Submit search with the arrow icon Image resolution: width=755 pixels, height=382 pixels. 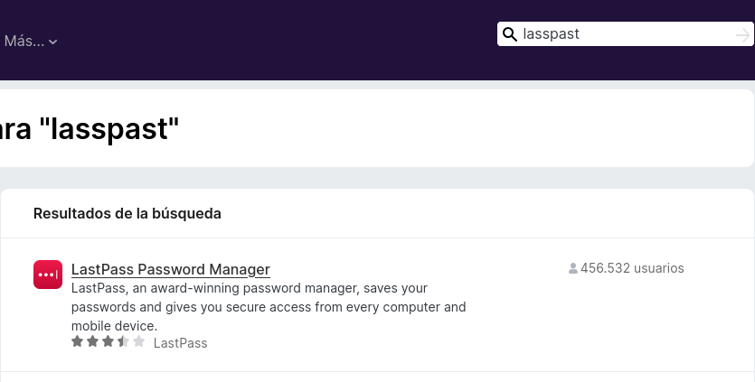[742, 34]
